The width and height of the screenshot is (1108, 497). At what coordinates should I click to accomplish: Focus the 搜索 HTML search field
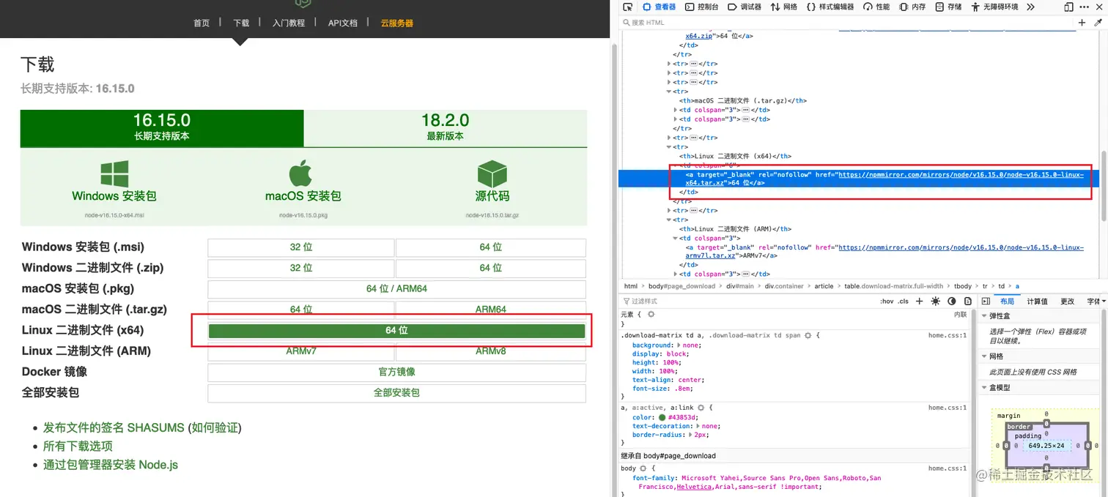coord(846,23)
